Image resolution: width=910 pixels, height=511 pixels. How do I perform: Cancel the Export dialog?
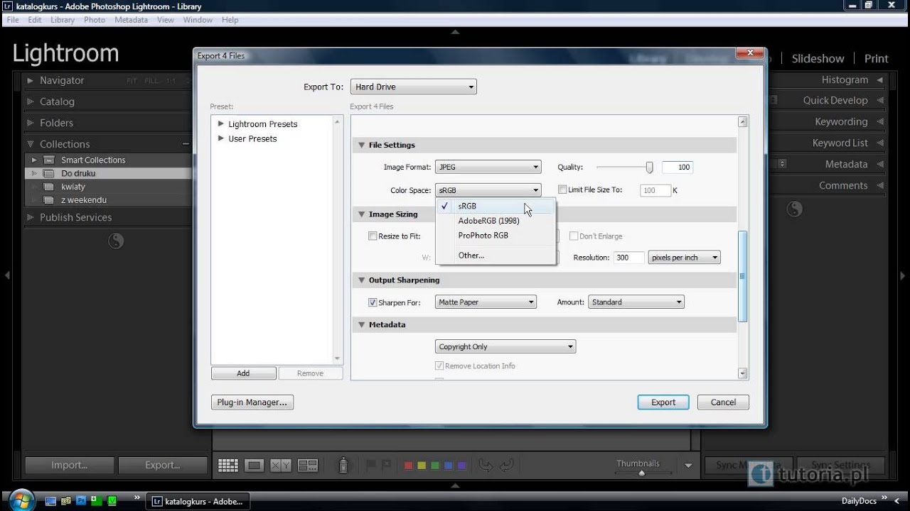723,402
